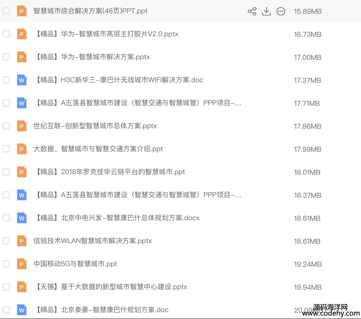Open file 智慧城市综合解决方案(46页)PPT.ppt
The image size is (361, 319).
click(x=91, y=11)
